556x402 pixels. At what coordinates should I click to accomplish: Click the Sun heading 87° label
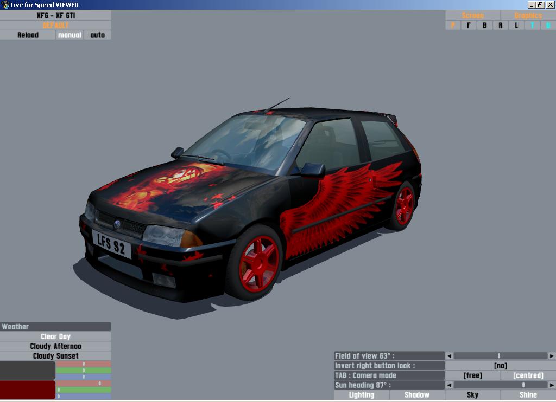pyautogui.click(x=389, y=385)
